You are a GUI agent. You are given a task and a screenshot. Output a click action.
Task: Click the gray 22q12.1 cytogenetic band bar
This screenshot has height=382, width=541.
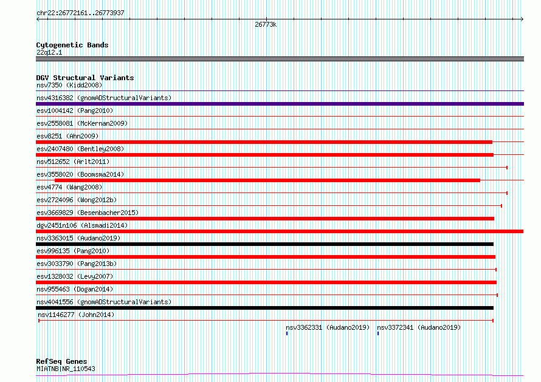[x=280, y=59]
